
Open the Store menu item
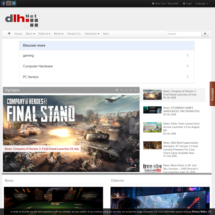click(x=106, y=34)
